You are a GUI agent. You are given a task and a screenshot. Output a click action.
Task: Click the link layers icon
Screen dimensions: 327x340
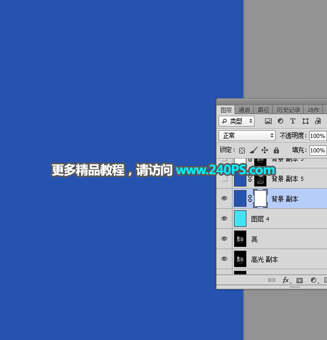pyautogui.click(x=272, y=280)
